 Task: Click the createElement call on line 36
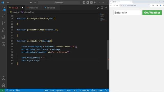coord(63,47)
